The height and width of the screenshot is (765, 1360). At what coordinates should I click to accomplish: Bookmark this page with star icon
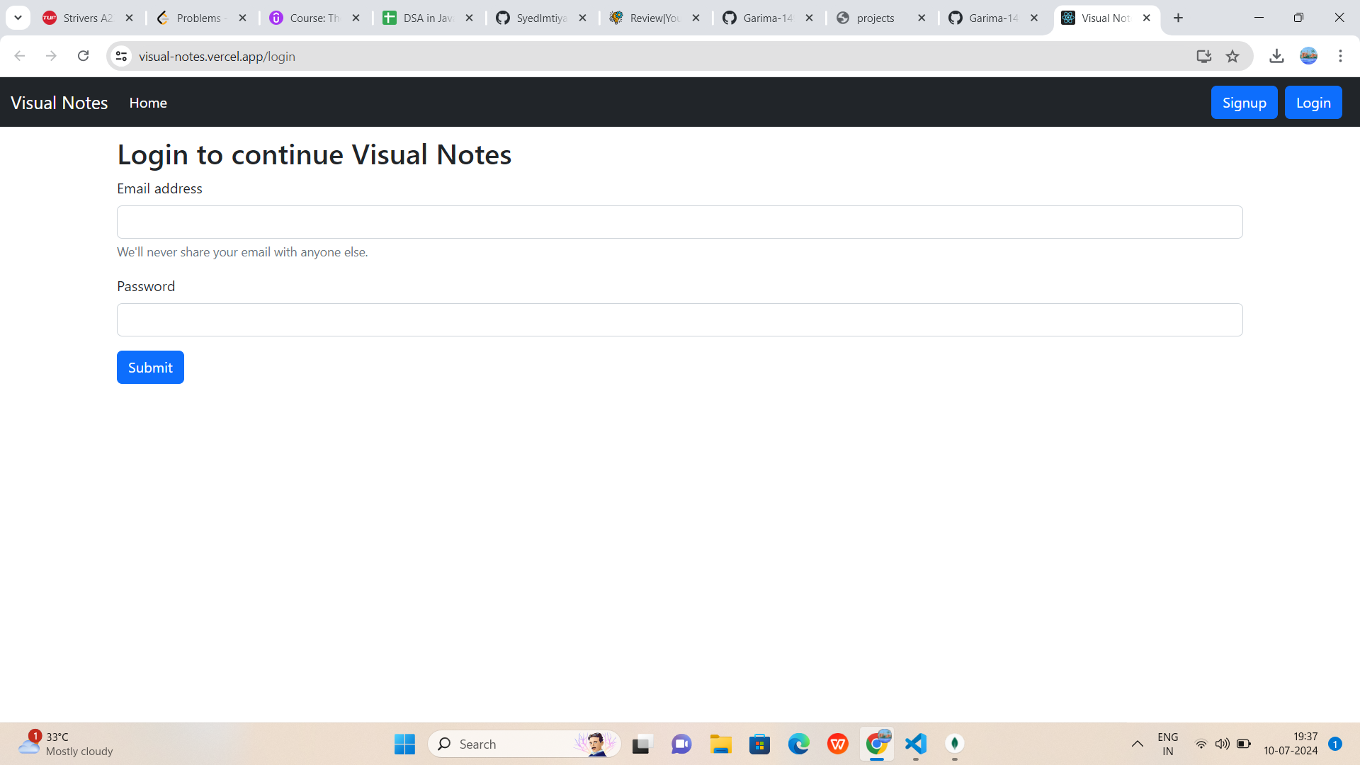click(x=1232, y=56)
